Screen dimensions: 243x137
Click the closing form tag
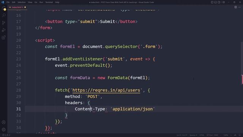(x=44, y=28)
